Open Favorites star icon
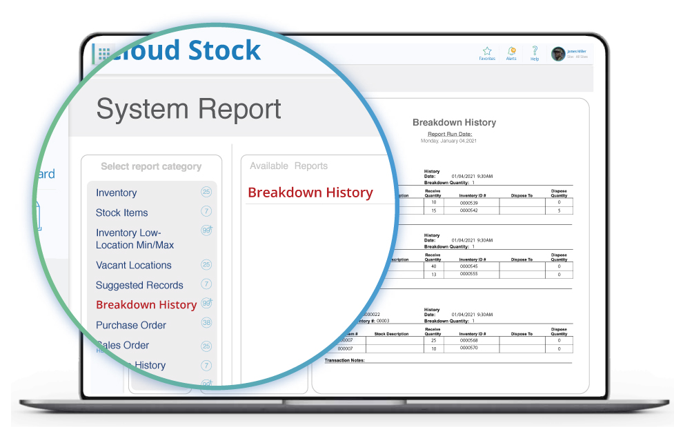 (487, 51)
